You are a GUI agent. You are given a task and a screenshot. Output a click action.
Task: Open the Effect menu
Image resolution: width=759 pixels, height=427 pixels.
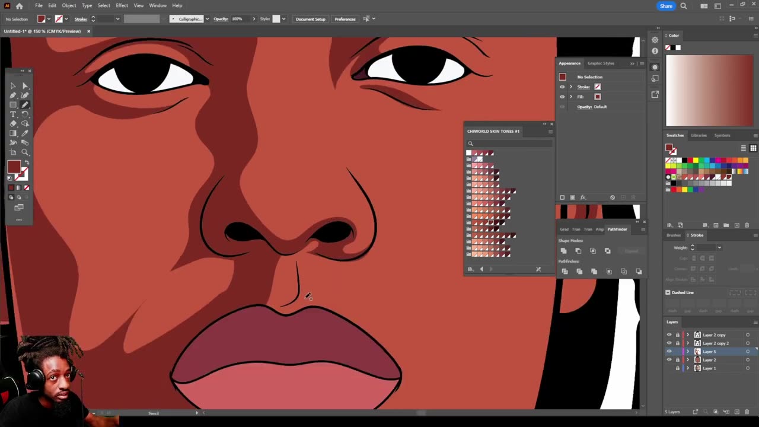pos(122,6)
